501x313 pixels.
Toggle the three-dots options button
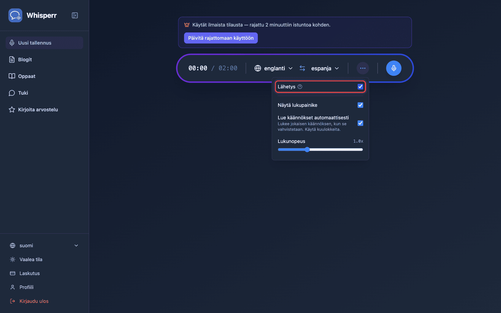coord(363,68)
